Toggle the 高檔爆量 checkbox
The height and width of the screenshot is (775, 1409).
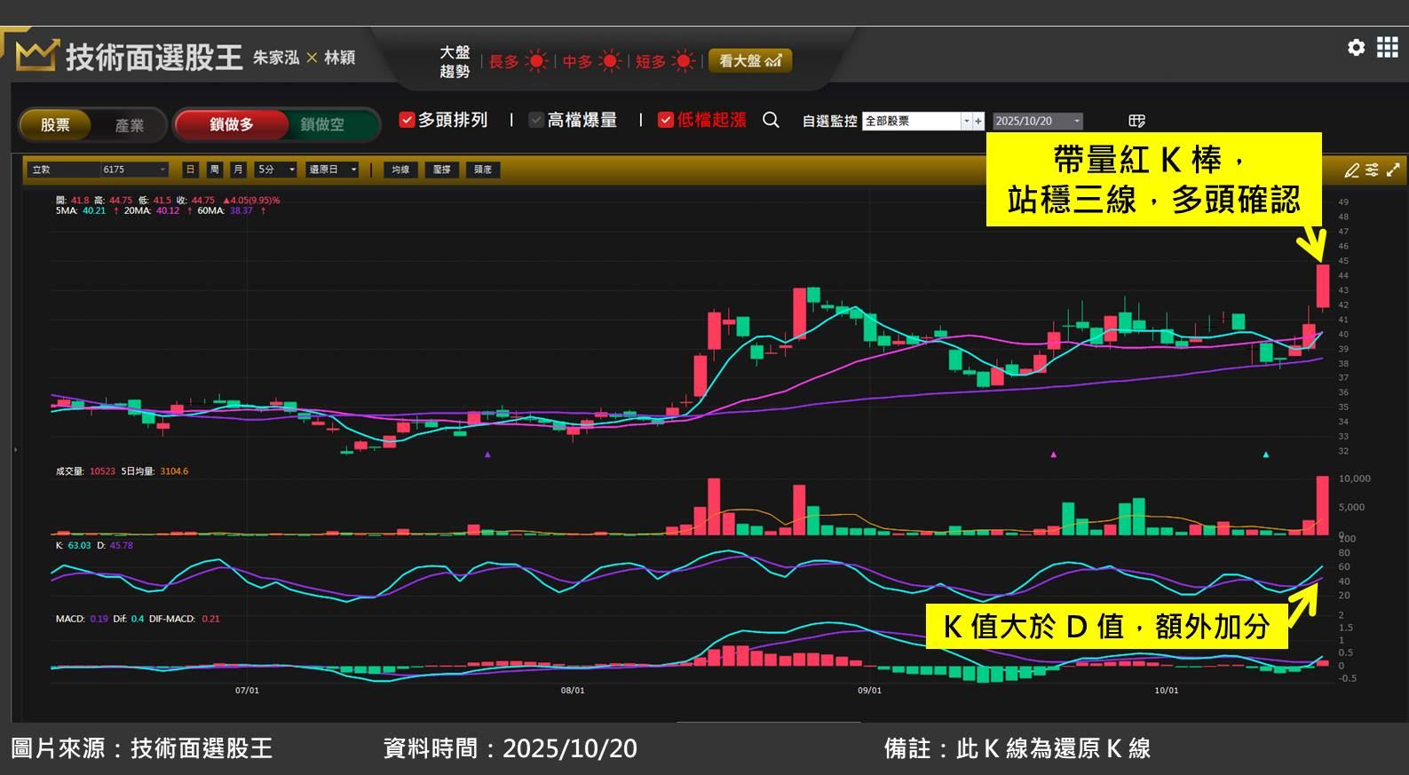pos(536,120)
